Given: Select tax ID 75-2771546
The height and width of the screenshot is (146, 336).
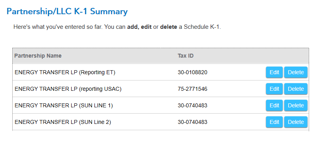Looking at the screenshot, I should 193,89.
